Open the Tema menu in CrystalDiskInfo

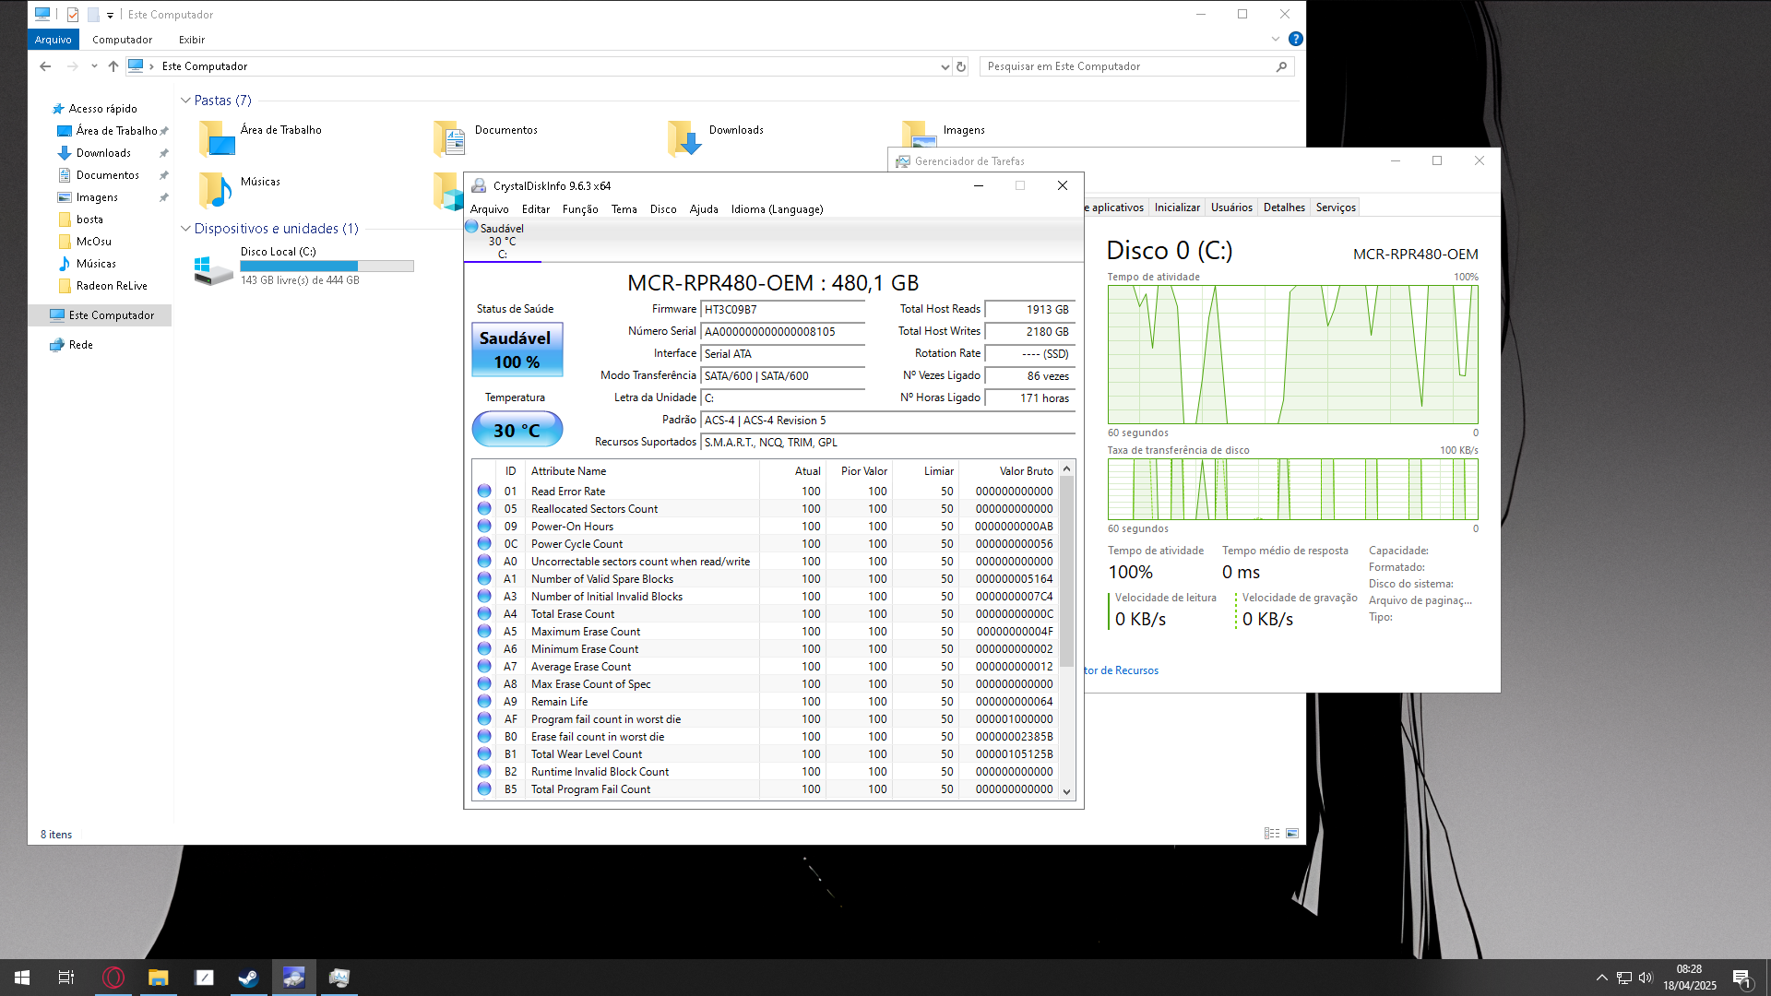click(624, 209)
